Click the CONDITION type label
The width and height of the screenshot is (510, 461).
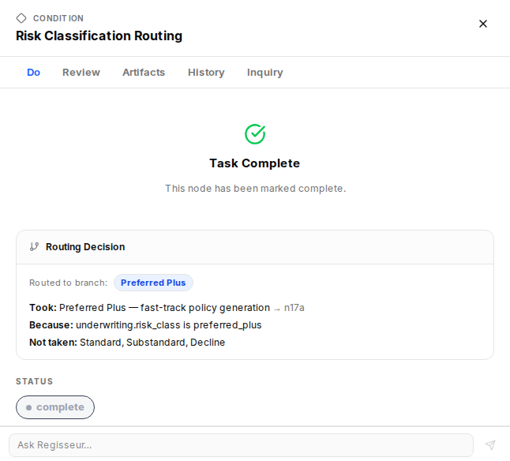[58, 18]
